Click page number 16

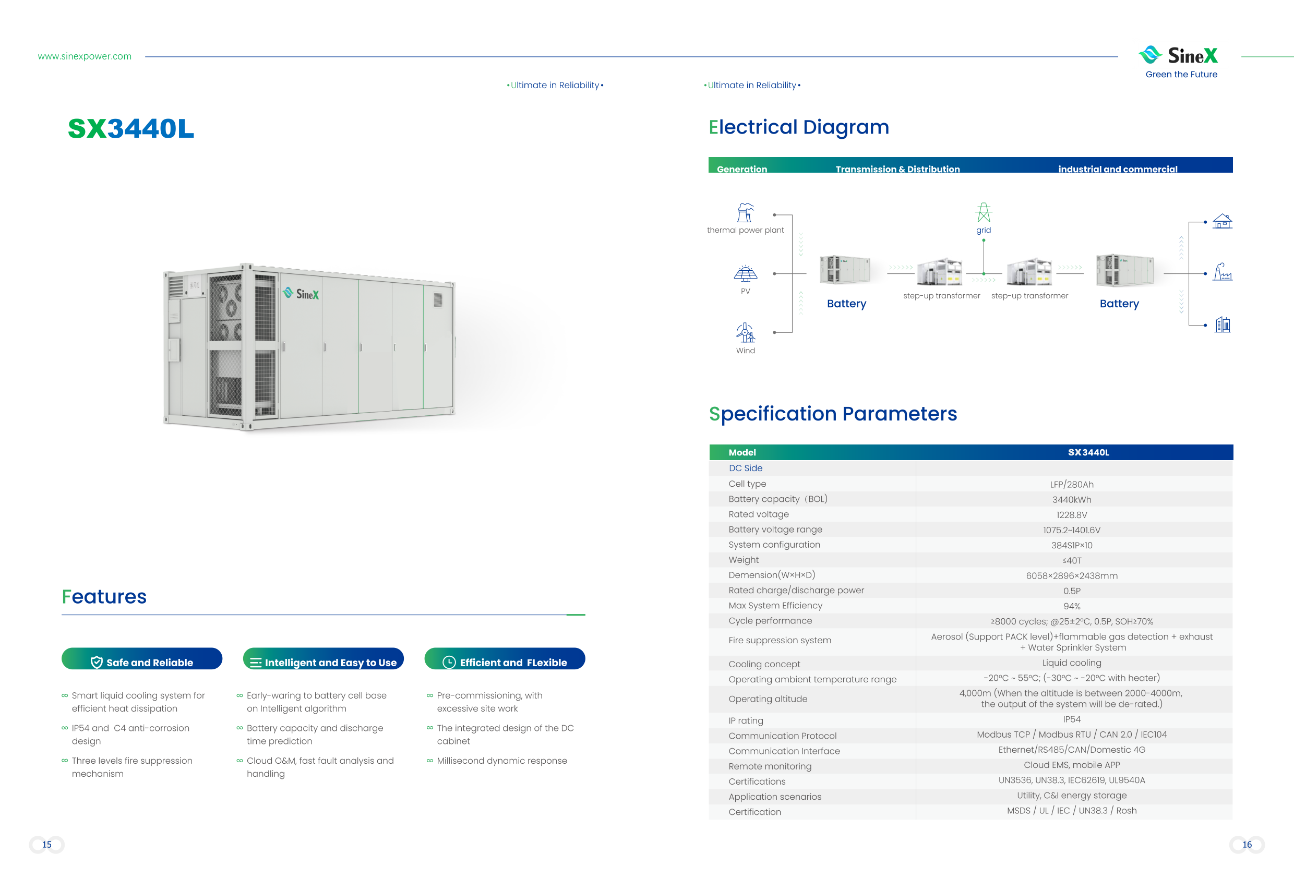point(1247,845)
